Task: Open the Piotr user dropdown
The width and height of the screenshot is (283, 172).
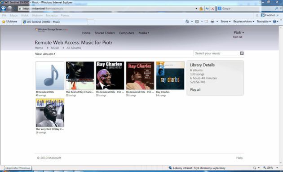Action: pos(239,32)
